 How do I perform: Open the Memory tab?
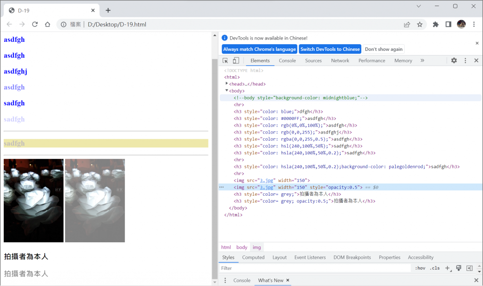click(403, 61)
